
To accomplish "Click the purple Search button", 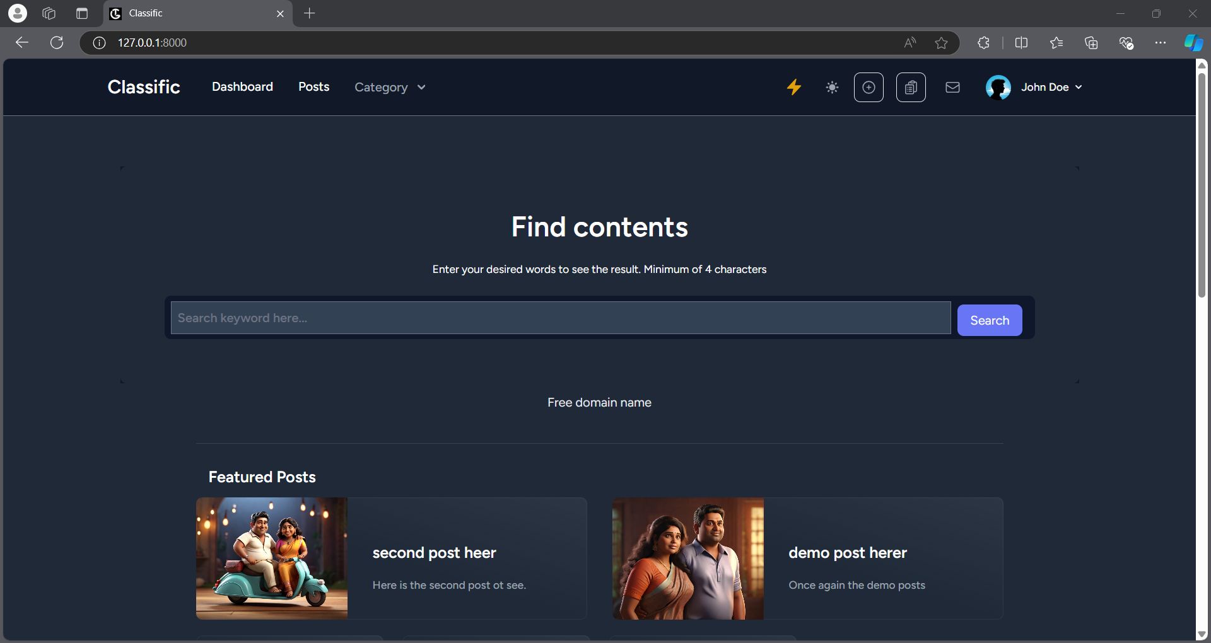I will 990,320.
